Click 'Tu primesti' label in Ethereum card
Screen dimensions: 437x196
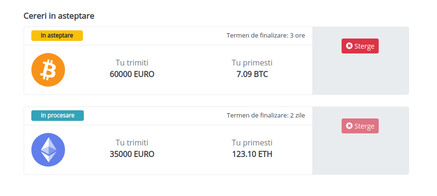pos(252,143)
